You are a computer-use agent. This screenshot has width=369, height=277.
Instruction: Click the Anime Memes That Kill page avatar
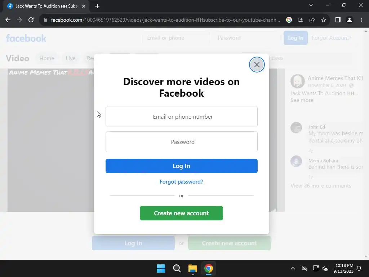(297, 81)
